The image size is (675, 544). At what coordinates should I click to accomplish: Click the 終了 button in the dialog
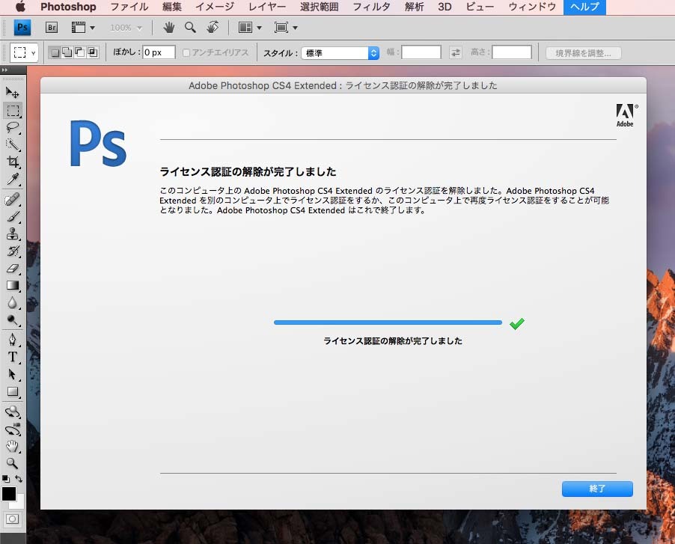tap(597, 489)
